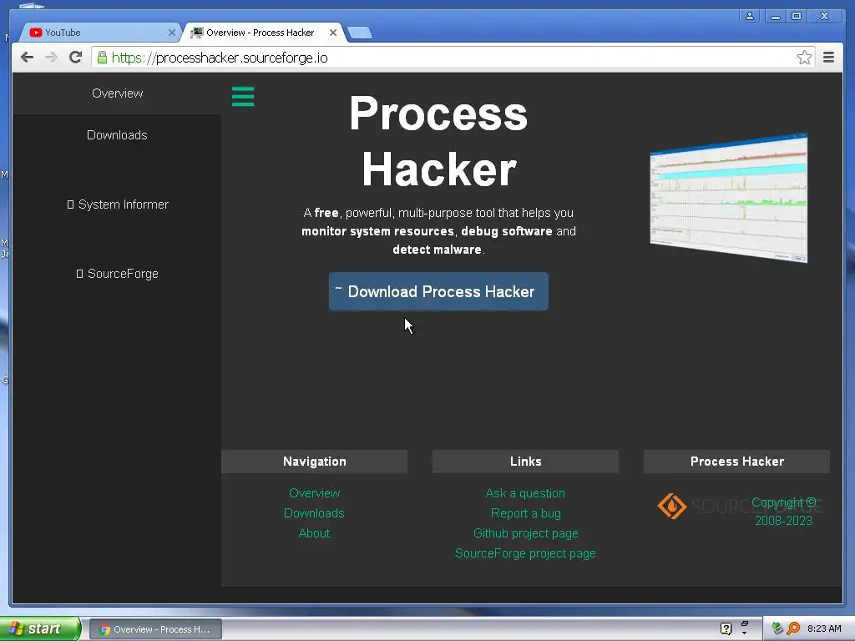Close the YouTube tab
This screenshot has height=641, width=855.
click(x=172, y=33)
